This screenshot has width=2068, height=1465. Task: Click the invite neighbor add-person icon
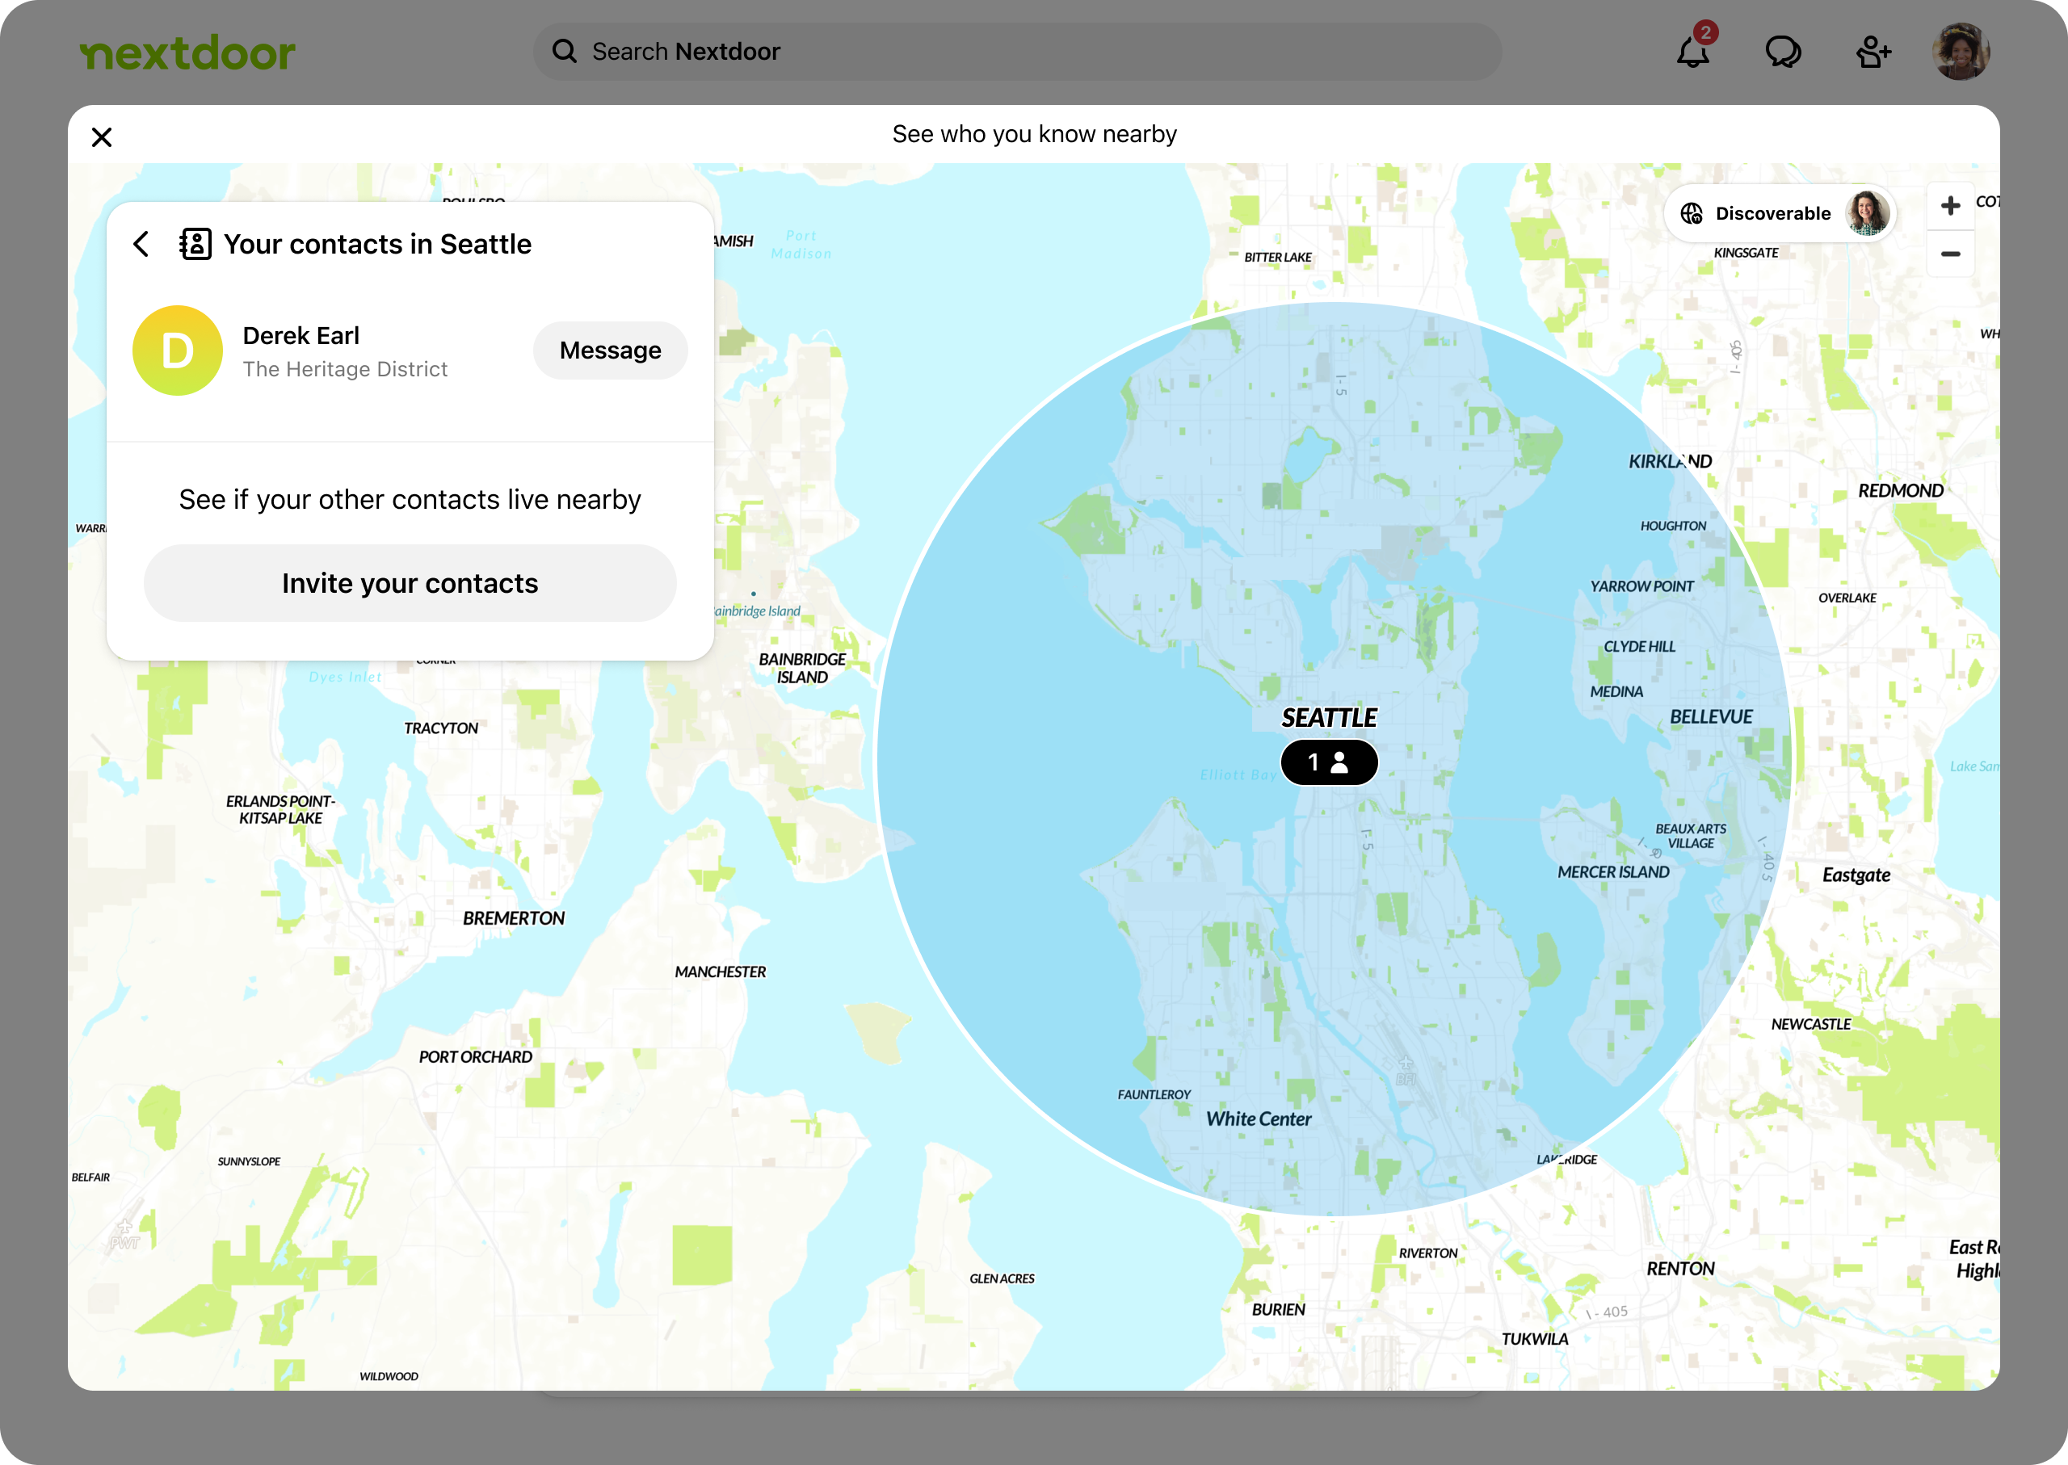click(1873, 52)
